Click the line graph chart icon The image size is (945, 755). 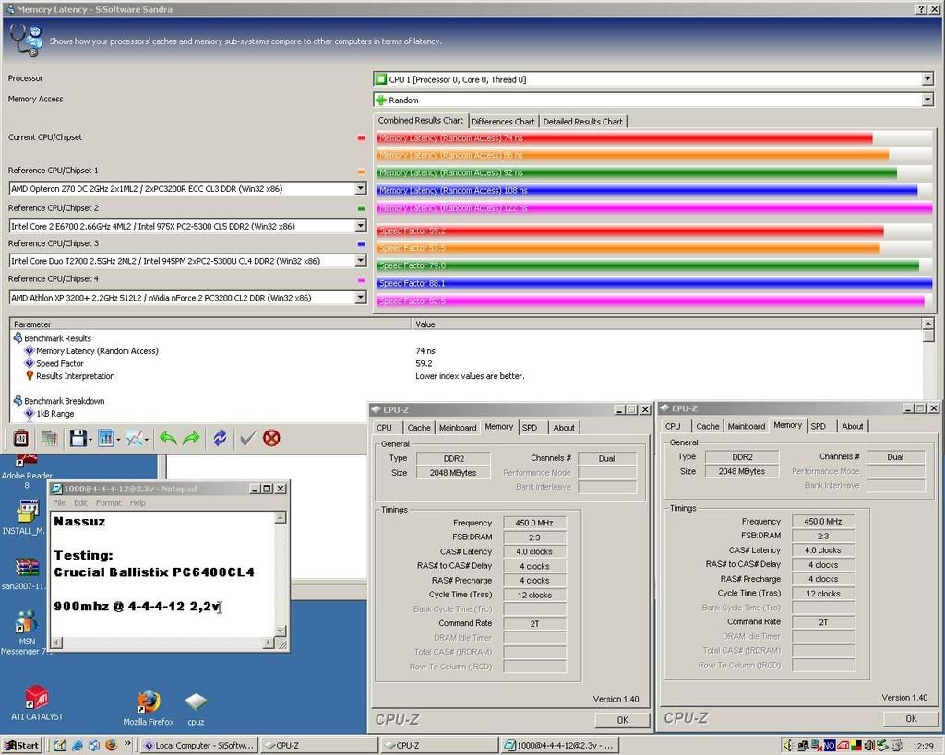pyautogui.click(x=135, y=438)
